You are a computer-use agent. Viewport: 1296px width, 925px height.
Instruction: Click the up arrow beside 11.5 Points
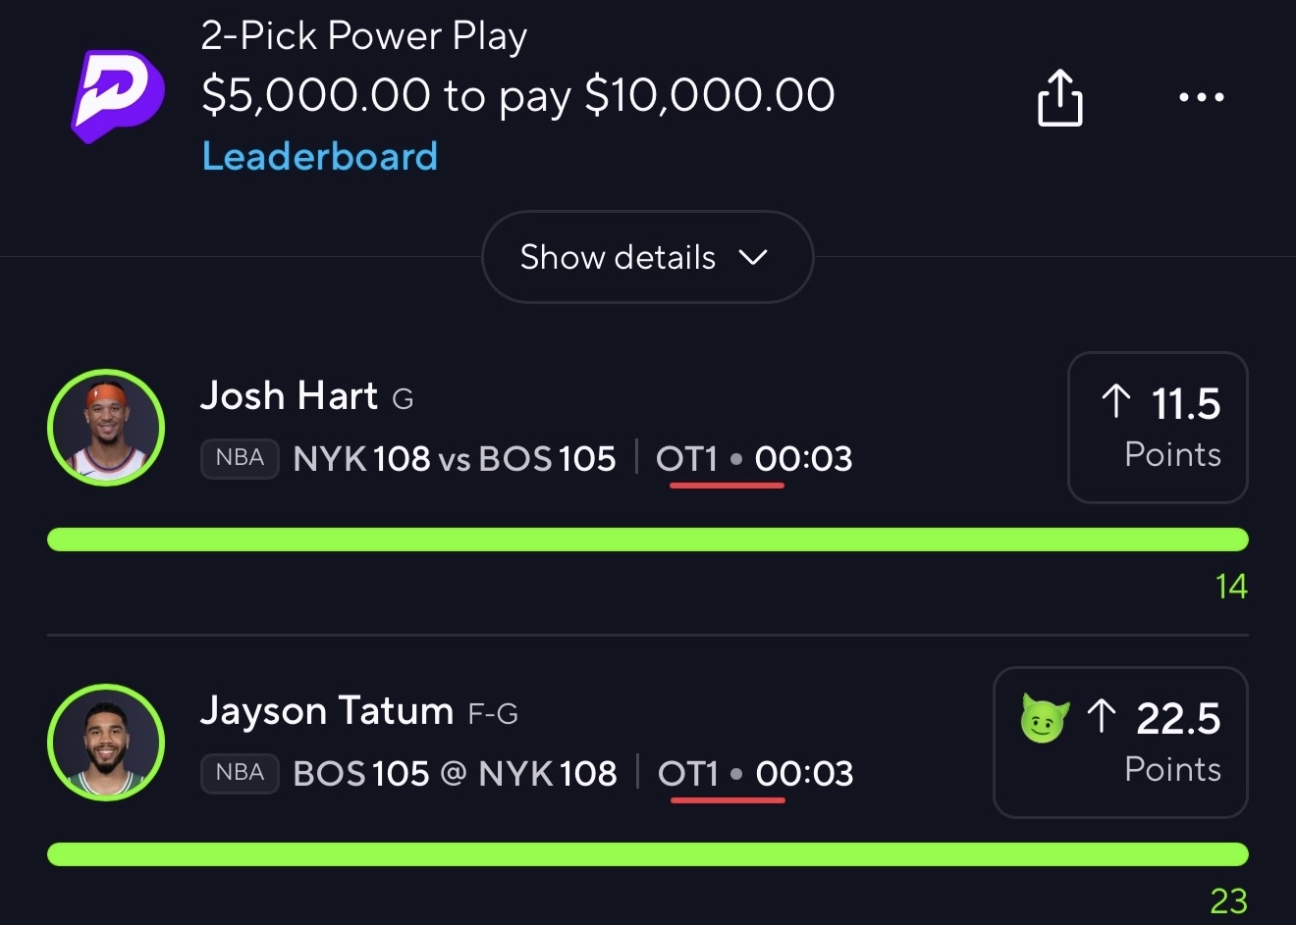point(1116,401)
